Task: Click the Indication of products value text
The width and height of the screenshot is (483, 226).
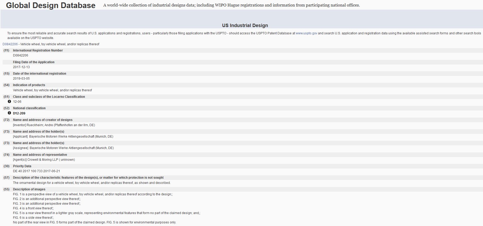Action: pos(52,90)
